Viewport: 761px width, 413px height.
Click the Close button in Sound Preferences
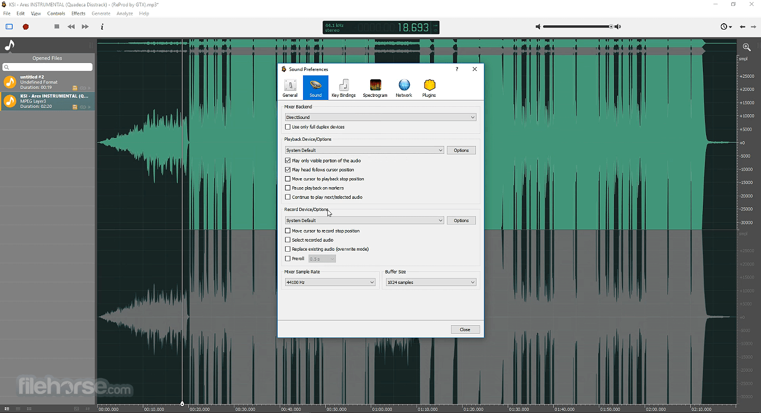[x=465, y=329]
